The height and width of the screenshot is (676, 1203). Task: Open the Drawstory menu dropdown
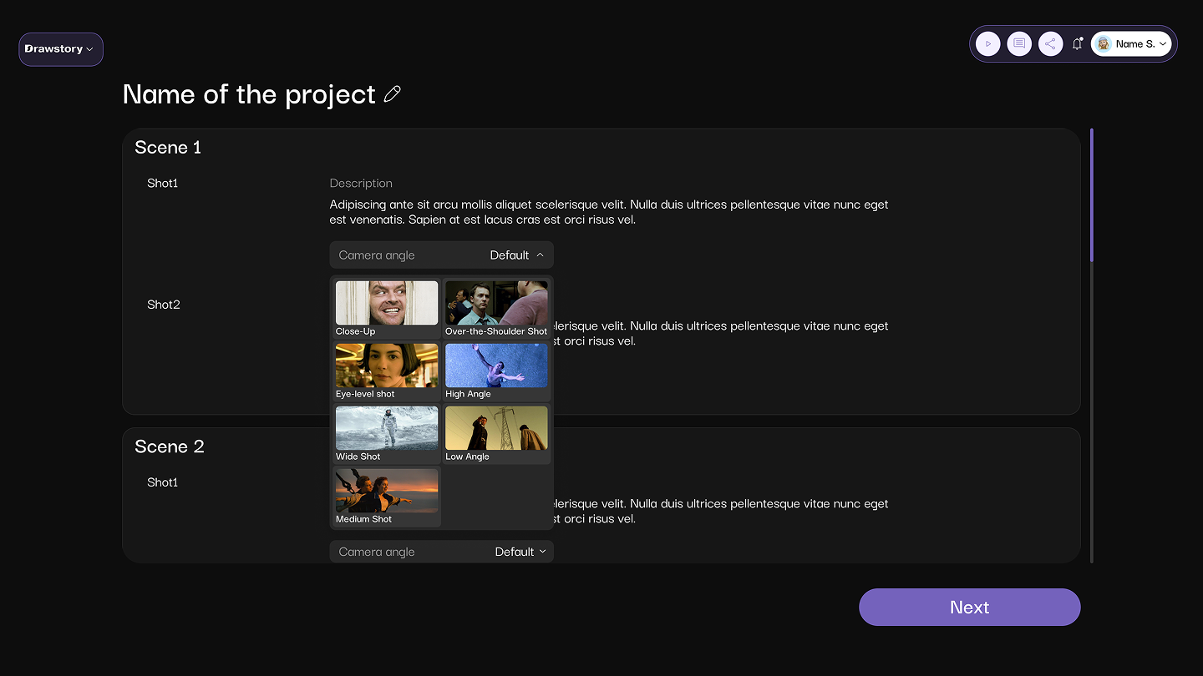(x=61, y=49)
